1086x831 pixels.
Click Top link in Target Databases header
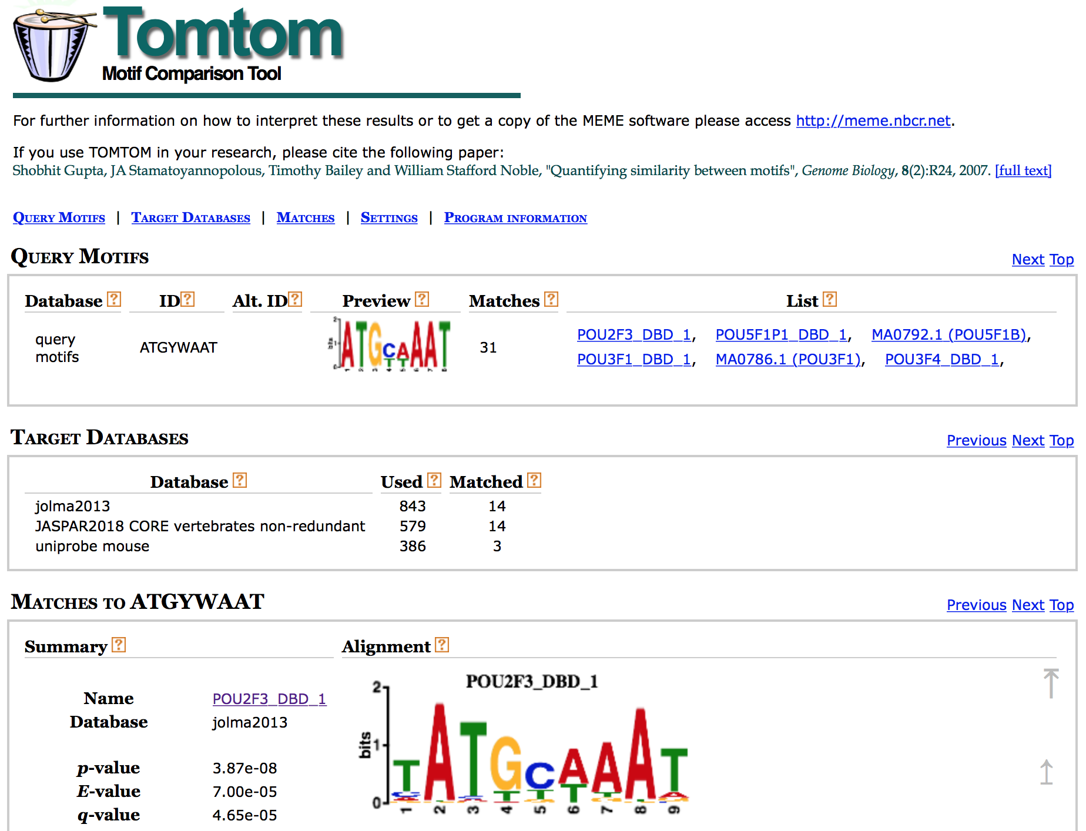[1061, 440]
